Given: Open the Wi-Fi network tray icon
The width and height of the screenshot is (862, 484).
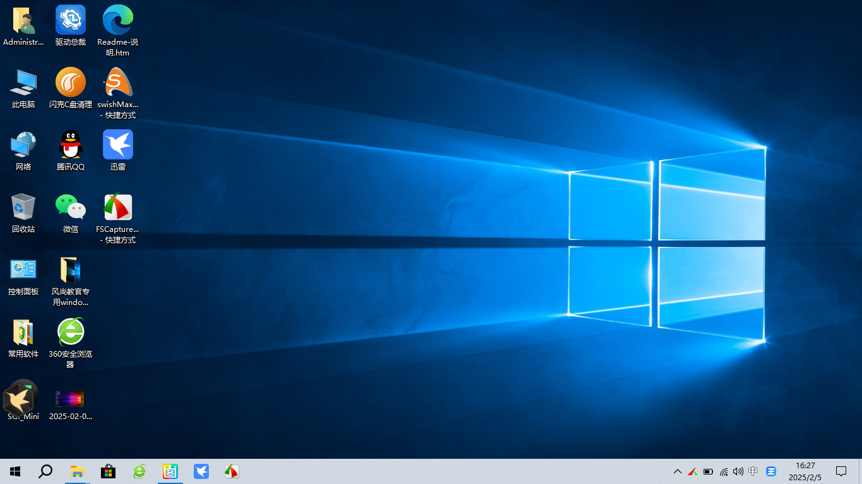Looking at the screenshot, I should 723,471.
